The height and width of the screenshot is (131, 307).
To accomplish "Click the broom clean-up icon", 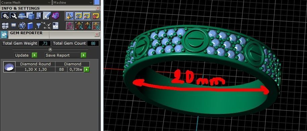I will pos(70,16).
